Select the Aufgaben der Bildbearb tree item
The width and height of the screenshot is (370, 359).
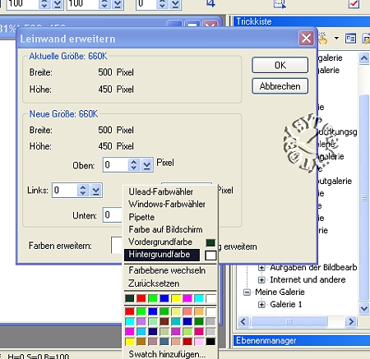pos(313,267)
